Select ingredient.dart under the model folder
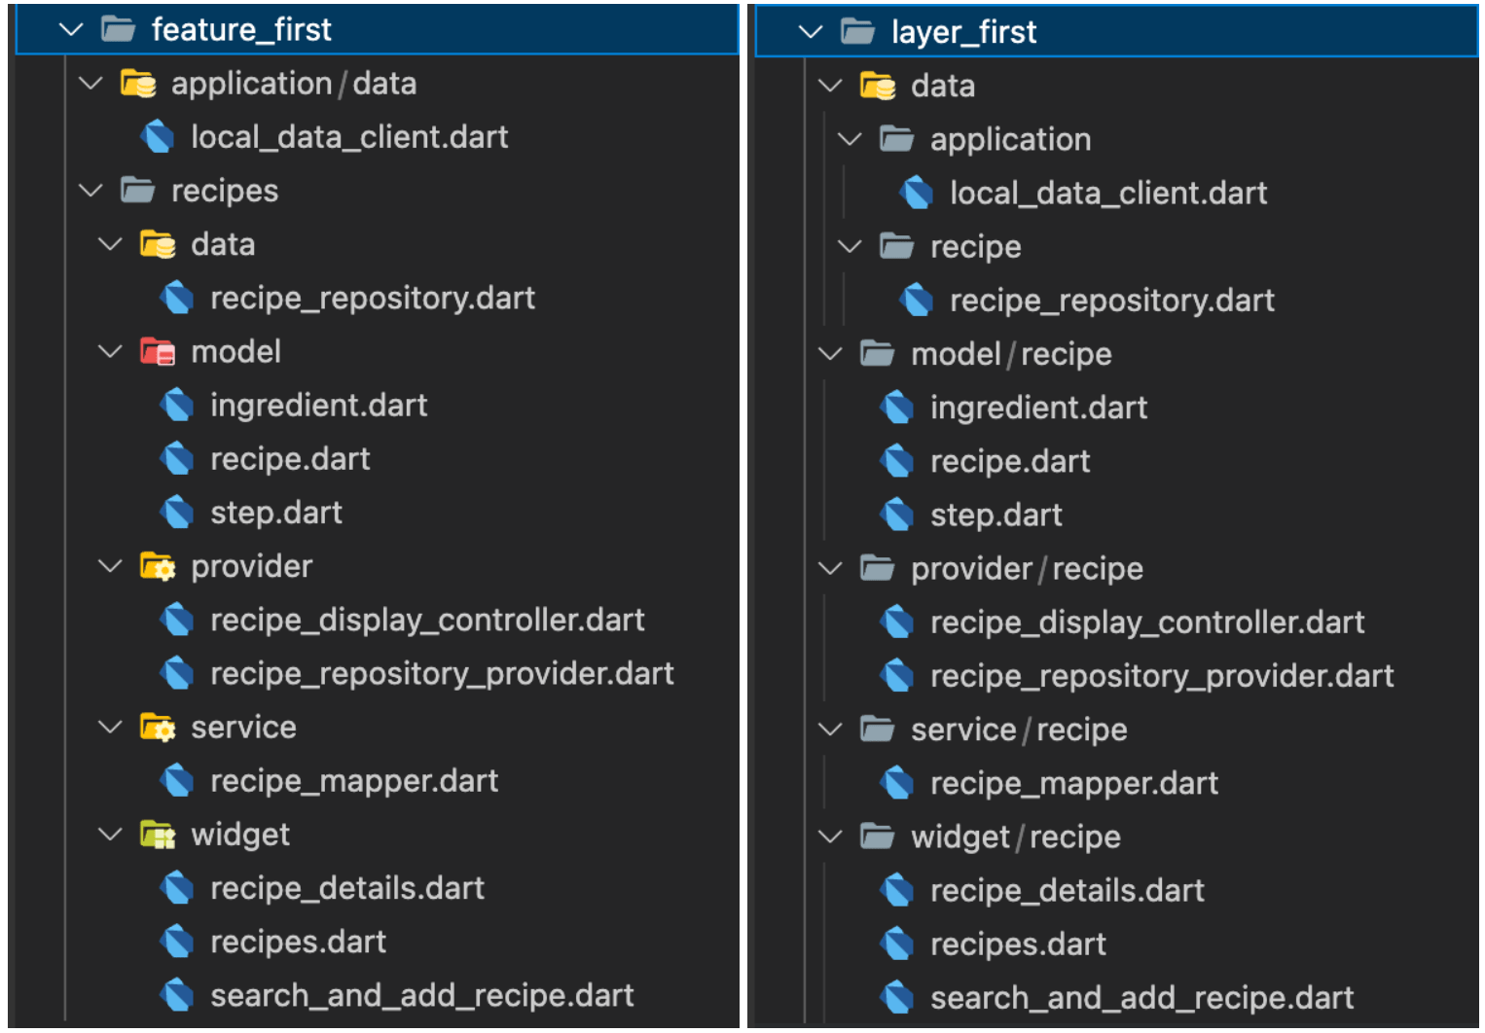Screen dimensions: 1485x1033 pyautogui.click(x=319, y=405)
